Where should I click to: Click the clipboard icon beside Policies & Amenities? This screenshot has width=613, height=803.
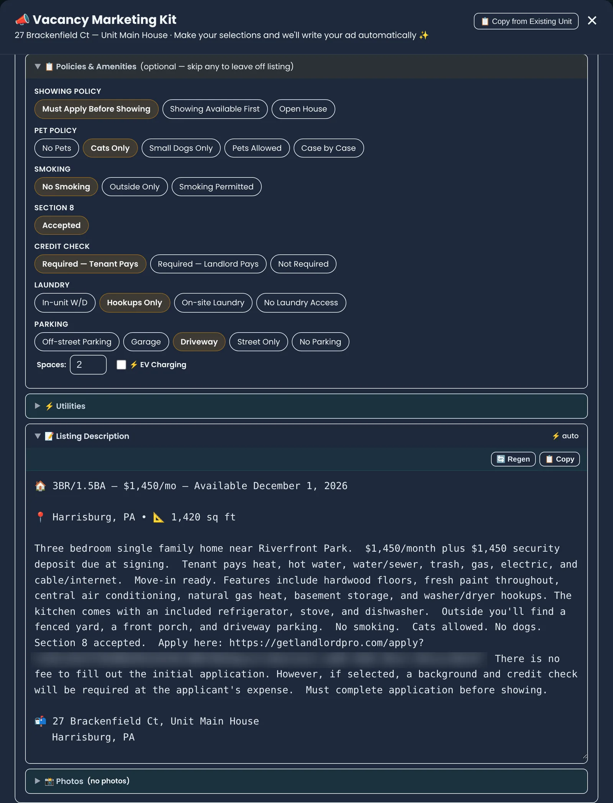[49, 67]
